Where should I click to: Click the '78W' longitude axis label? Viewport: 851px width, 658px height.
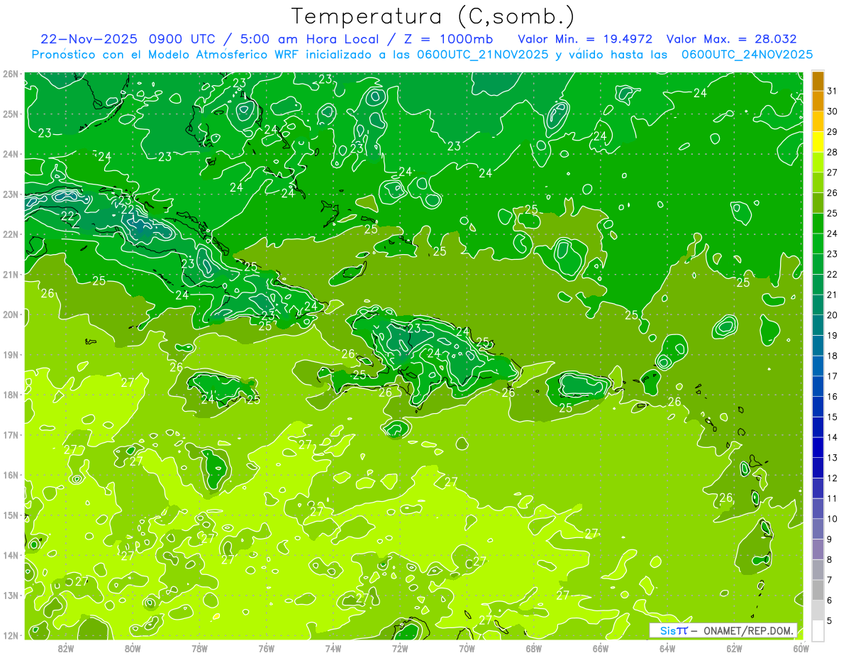[x=199, y=648]
